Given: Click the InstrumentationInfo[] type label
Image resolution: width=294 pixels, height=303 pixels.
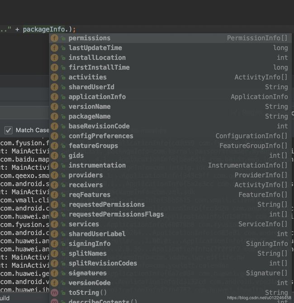Looking at the screenshot, I should coord(248,166).
